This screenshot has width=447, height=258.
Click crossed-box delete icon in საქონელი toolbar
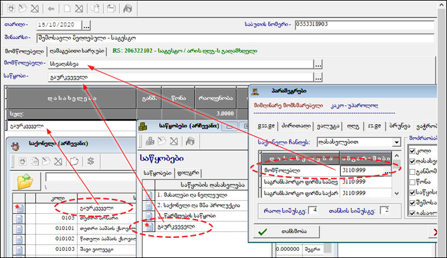(58, 162)
